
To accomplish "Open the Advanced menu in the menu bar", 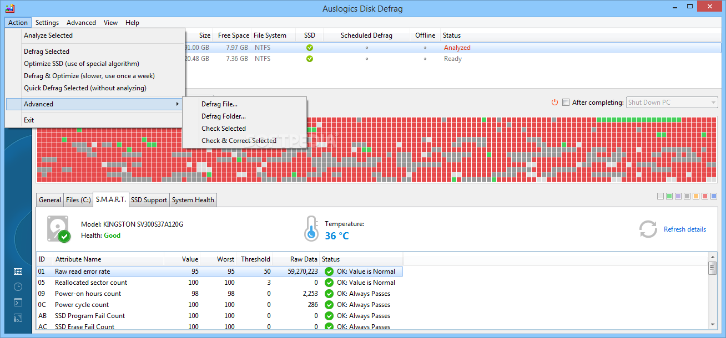I will click(81, 23).
